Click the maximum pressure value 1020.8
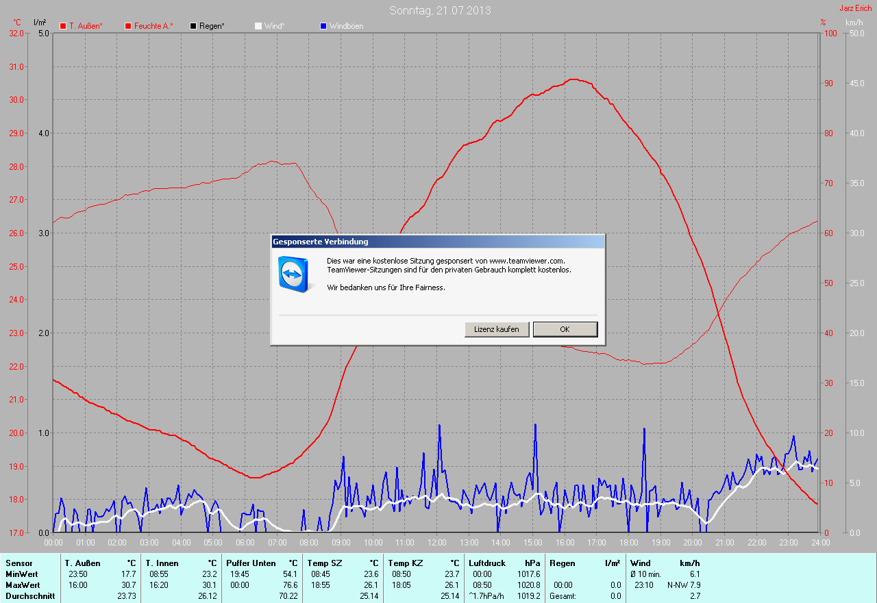Screen dimensions: 877x603 [x=528, y=585]
